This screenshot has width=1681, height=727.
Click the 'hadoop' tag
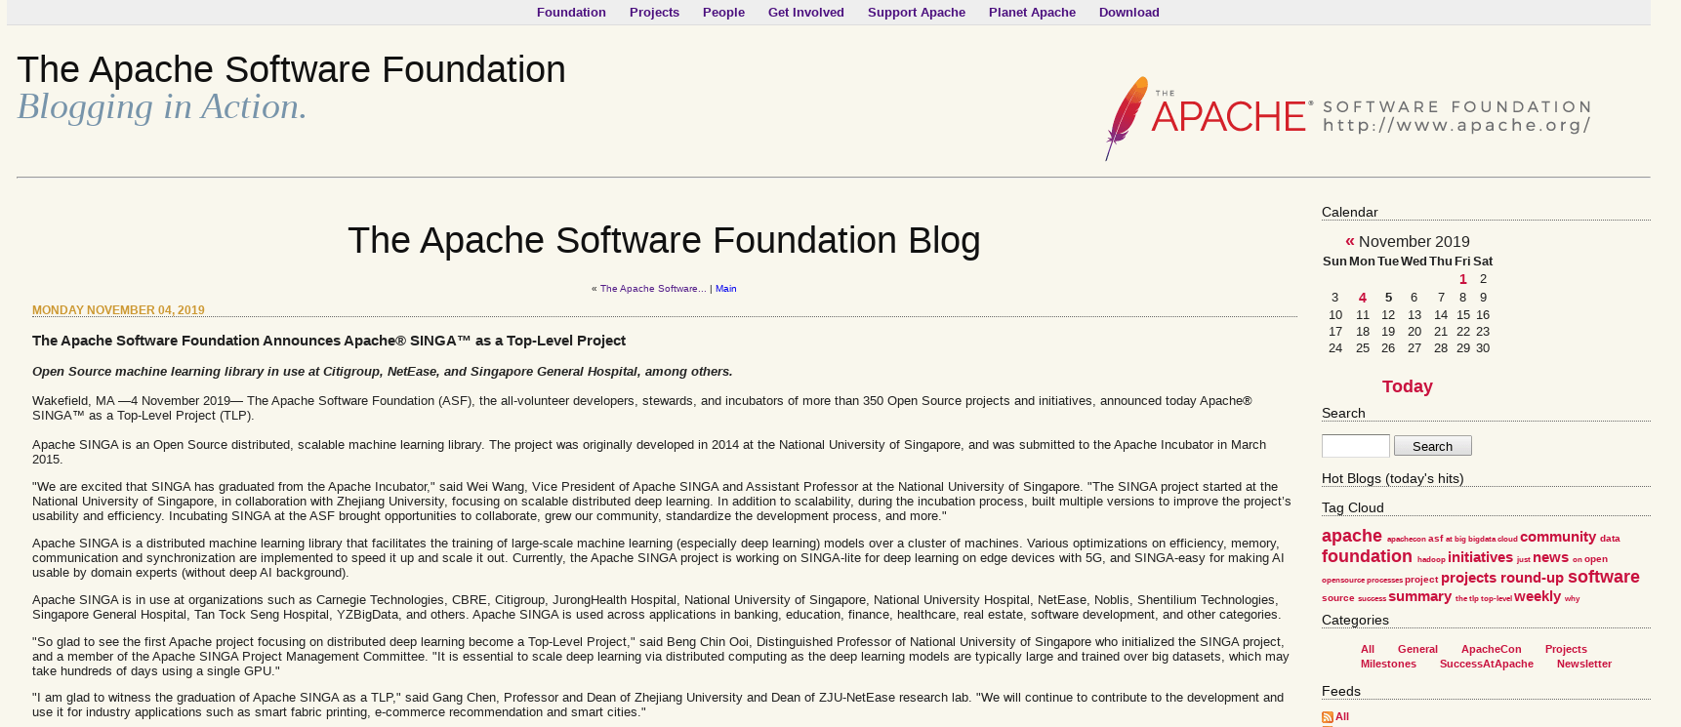[1431, 560]
